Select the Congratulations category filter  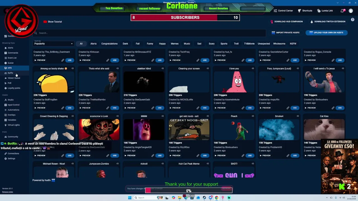coord(109,44)
